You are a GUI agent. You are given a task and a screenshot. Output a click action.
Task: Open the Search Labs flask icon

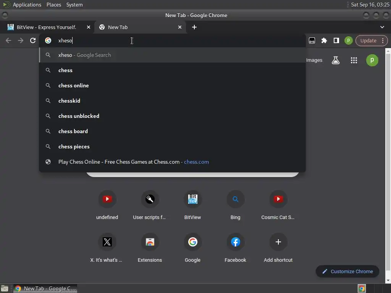(335, 60)
